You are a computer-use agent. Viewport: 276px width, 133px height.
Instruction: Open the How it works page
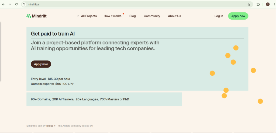coord(112,16)
